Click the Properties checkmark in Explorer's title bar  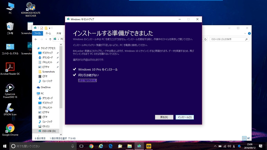pos(41,28)
